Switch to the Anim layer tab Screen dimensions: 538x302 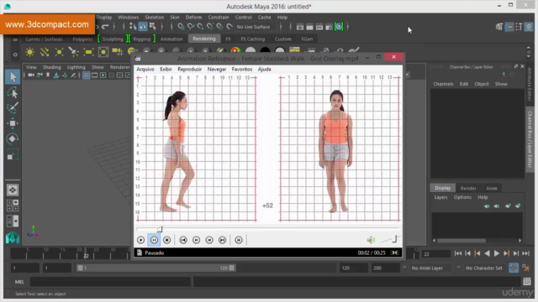(491, 188)
